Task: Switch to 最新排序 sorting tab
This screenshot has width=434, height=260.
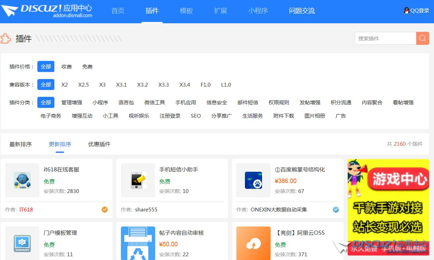Action: pyautogui.click(x=21, y=144)
